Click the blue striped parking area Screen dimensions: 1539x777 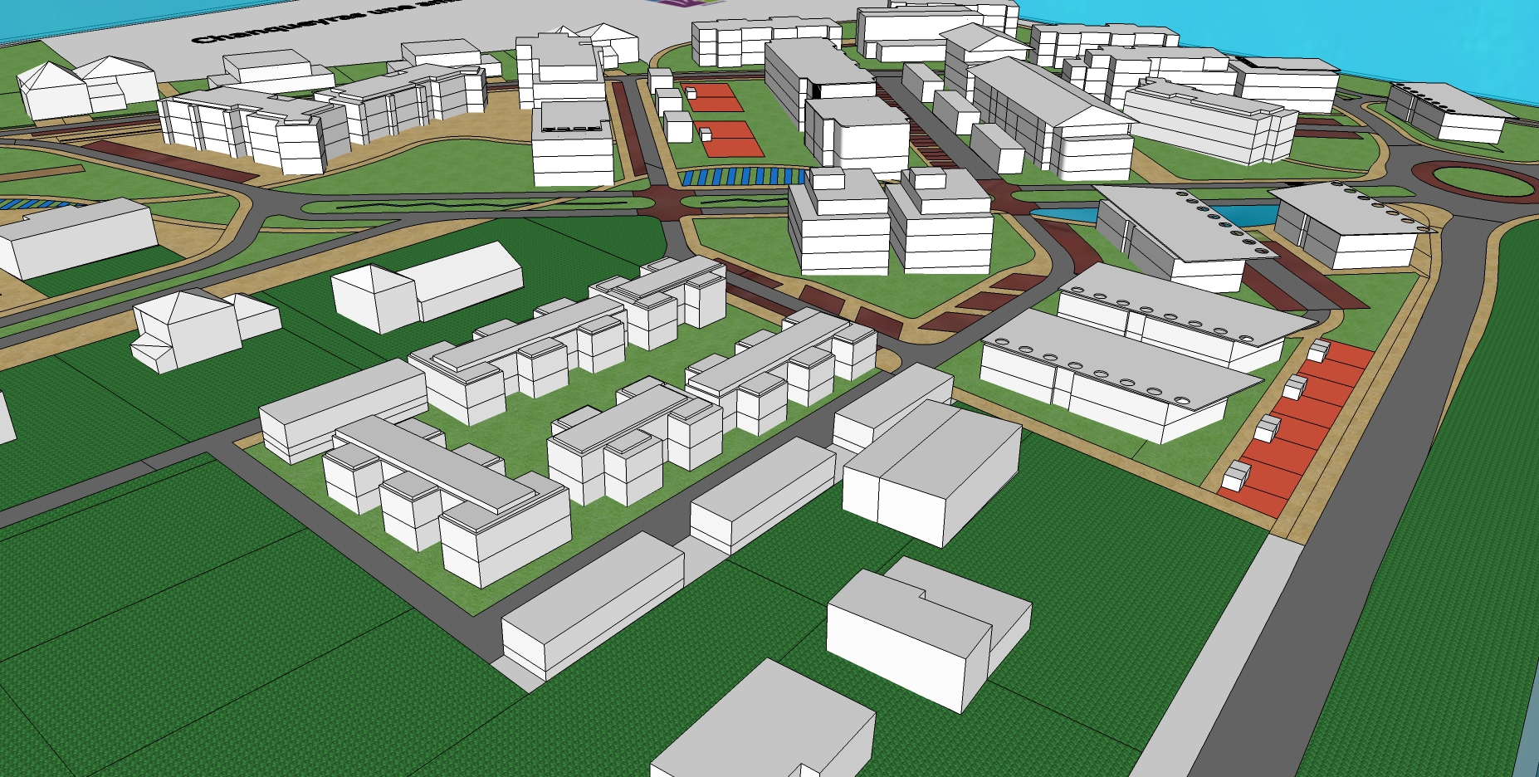tap(741, 176)
